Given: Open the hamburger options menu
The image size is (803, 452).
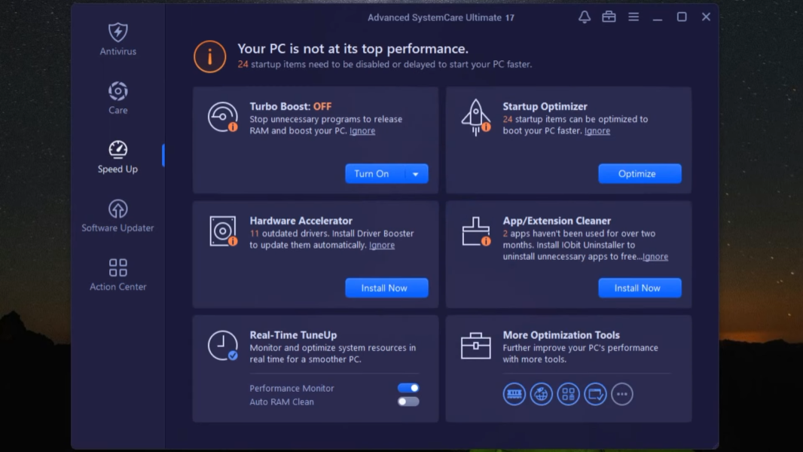Looking at the screenshot, I should 634,17.
